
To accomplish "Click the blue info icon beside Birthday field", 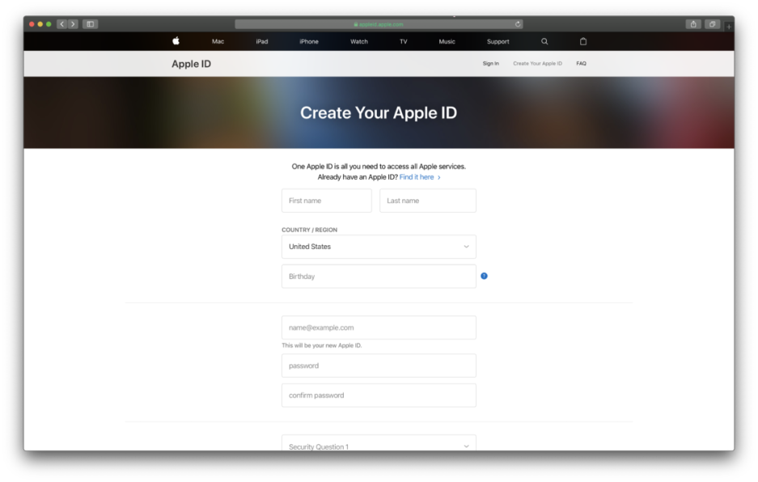I will coord(484,276).
